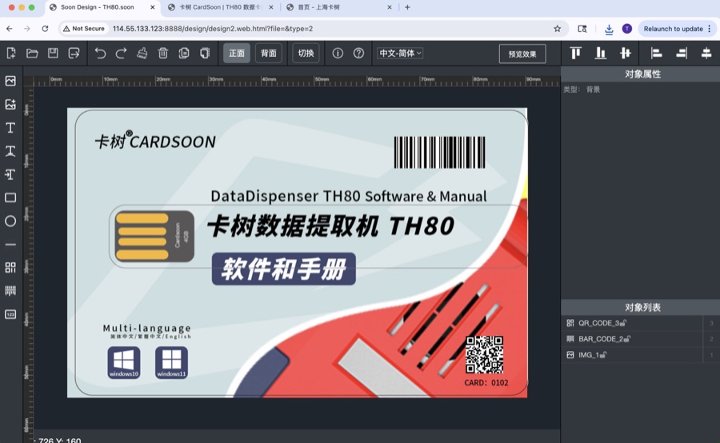Viewport: 720px width, 443px height.
Task: Select the plain text tool
Action: tap(10, 128)
